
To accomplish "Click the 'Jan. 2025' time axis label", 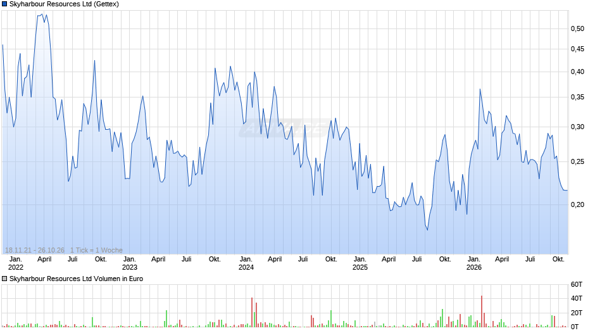I will [360, 263].
